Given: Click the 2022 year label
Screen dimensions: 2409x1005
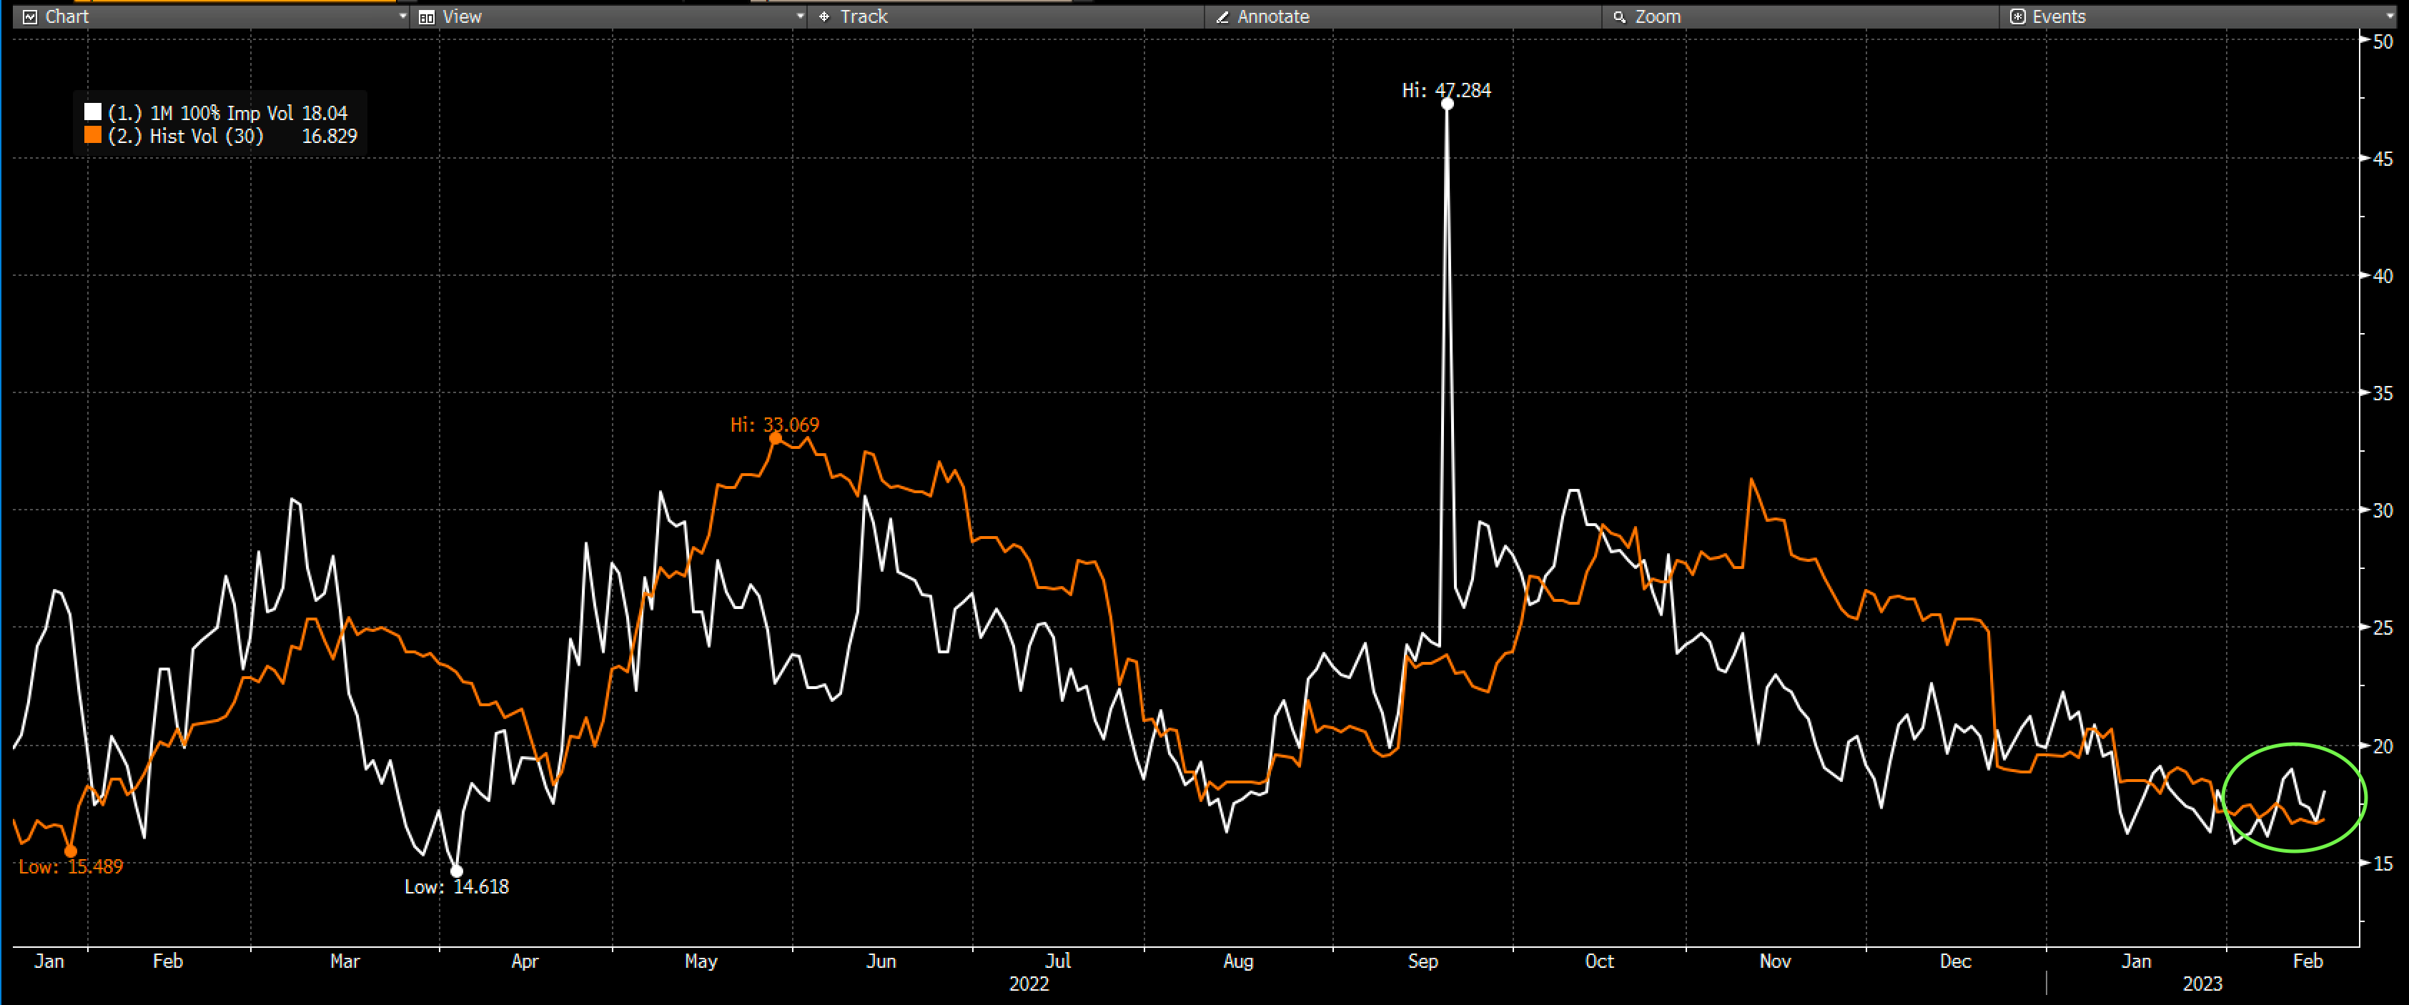Looking at the screenshot, I should [1029, 984].
